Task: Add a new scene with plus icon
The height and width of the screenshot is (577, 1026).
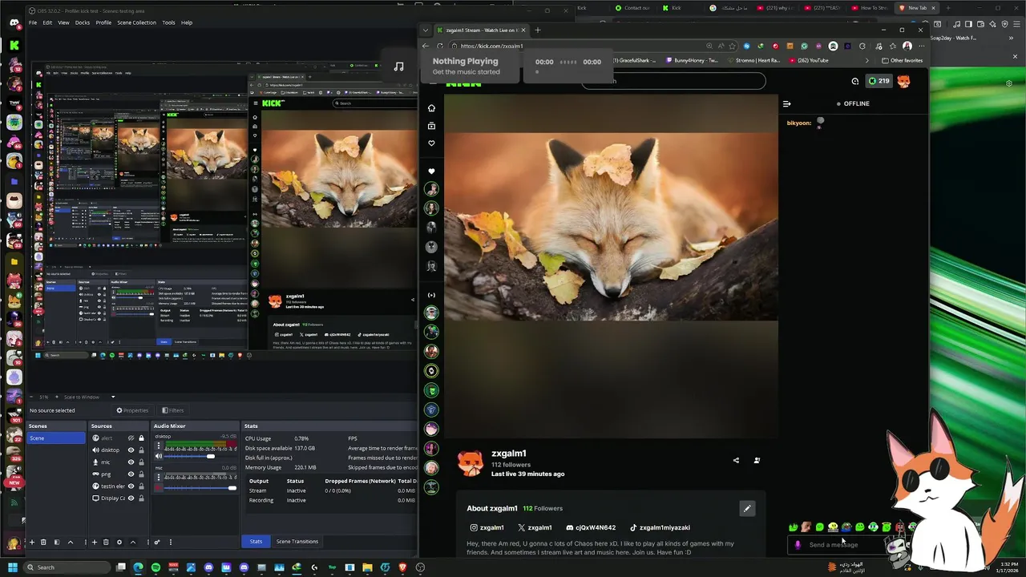Action: point(32,543)
